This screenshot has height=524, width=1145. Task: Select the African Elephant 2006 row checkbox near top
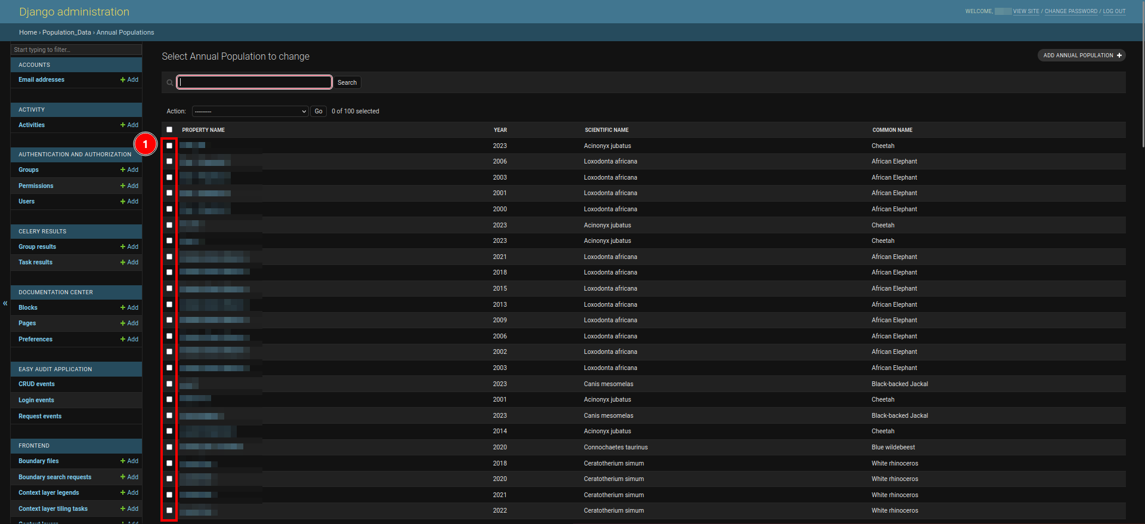point(169,161)
